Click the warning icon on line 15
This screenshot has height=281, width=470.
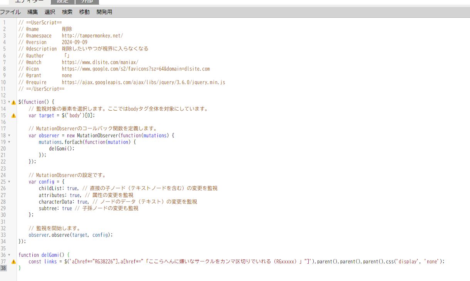tap(13, 116)
